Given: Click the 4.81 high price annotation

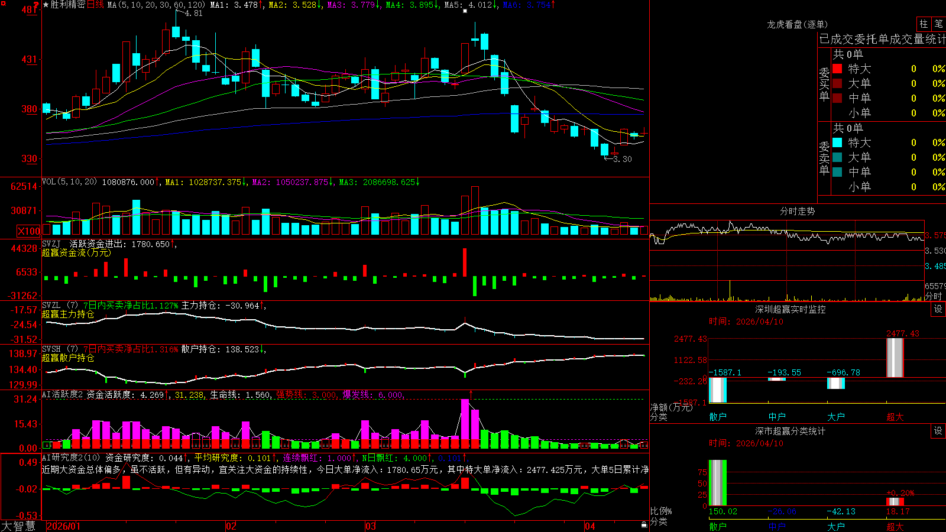Looking at the screenshot, I should (193, 14).
